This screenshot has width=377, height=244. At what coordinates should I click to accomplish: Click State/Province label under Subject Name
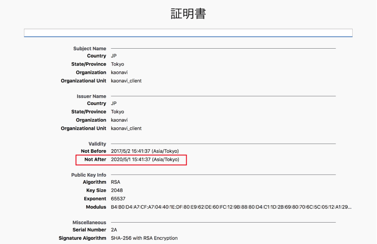point(89,64)
